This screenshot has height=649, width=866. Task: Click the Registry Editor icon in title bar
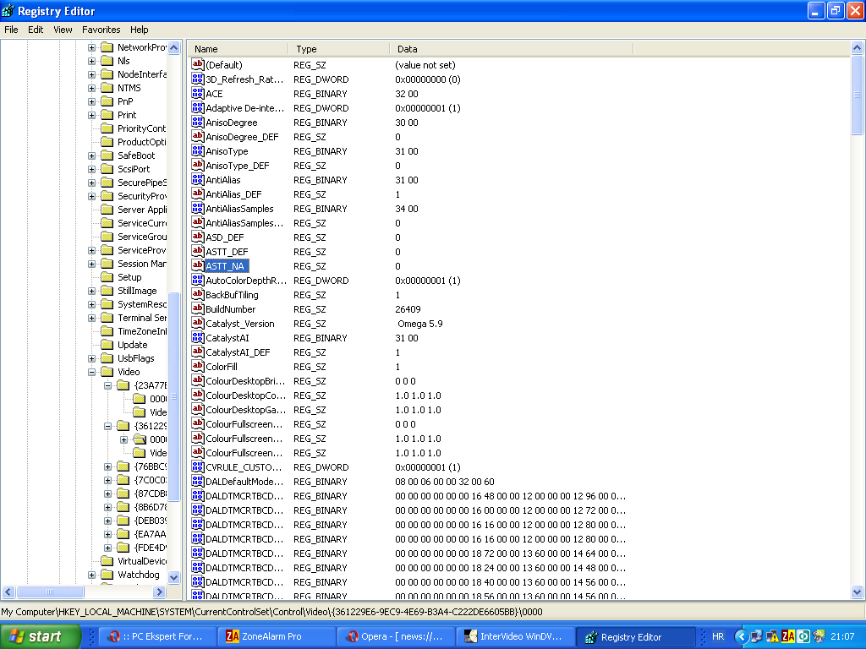click(8, 11)
